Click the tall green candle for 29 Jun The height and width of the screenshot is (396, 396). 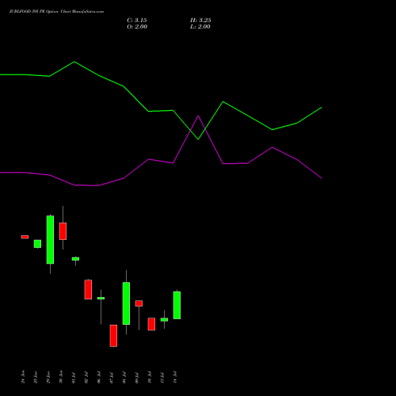click(x=50, y=240)
